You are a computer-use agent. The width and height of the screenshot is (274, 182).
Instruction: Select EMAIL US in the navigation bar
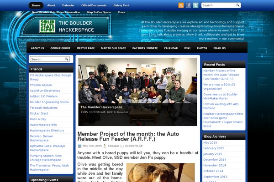click(x=220, y=48)
